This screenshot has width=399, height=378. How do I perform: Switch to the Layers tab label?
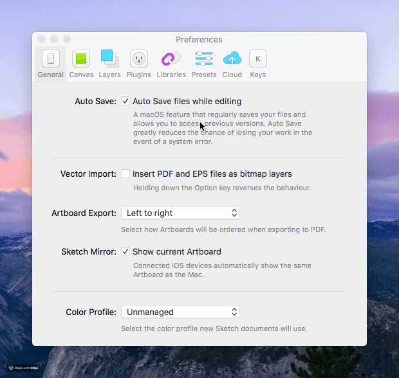pos(109,75)
